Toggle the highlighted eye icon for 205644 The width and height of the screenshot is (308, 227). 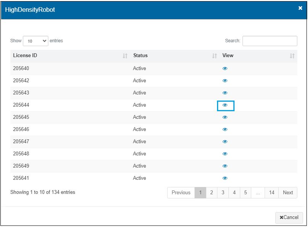(x=225, y=105)
